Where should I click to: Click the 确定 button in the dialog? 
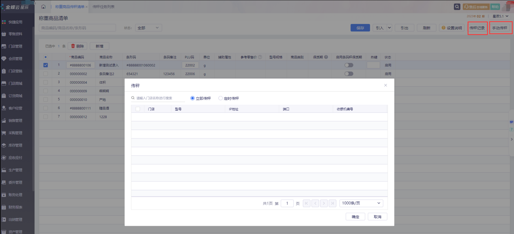(355, 217)
